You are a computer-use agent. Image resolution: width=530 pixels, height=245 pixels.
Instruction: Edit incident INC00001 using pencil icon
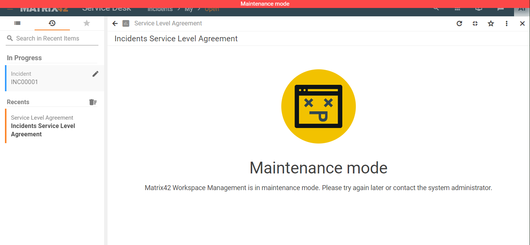[95, 74]
